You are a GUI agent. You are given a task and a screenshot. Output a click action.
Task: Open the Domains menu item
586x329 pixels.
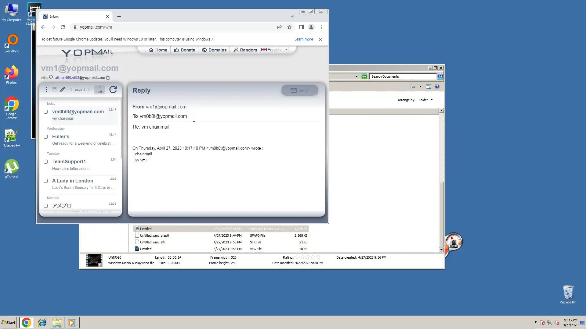click(214, 50)
